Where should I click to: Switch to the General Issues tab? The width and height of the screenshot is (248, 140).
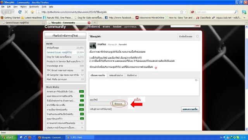(24, 22)
